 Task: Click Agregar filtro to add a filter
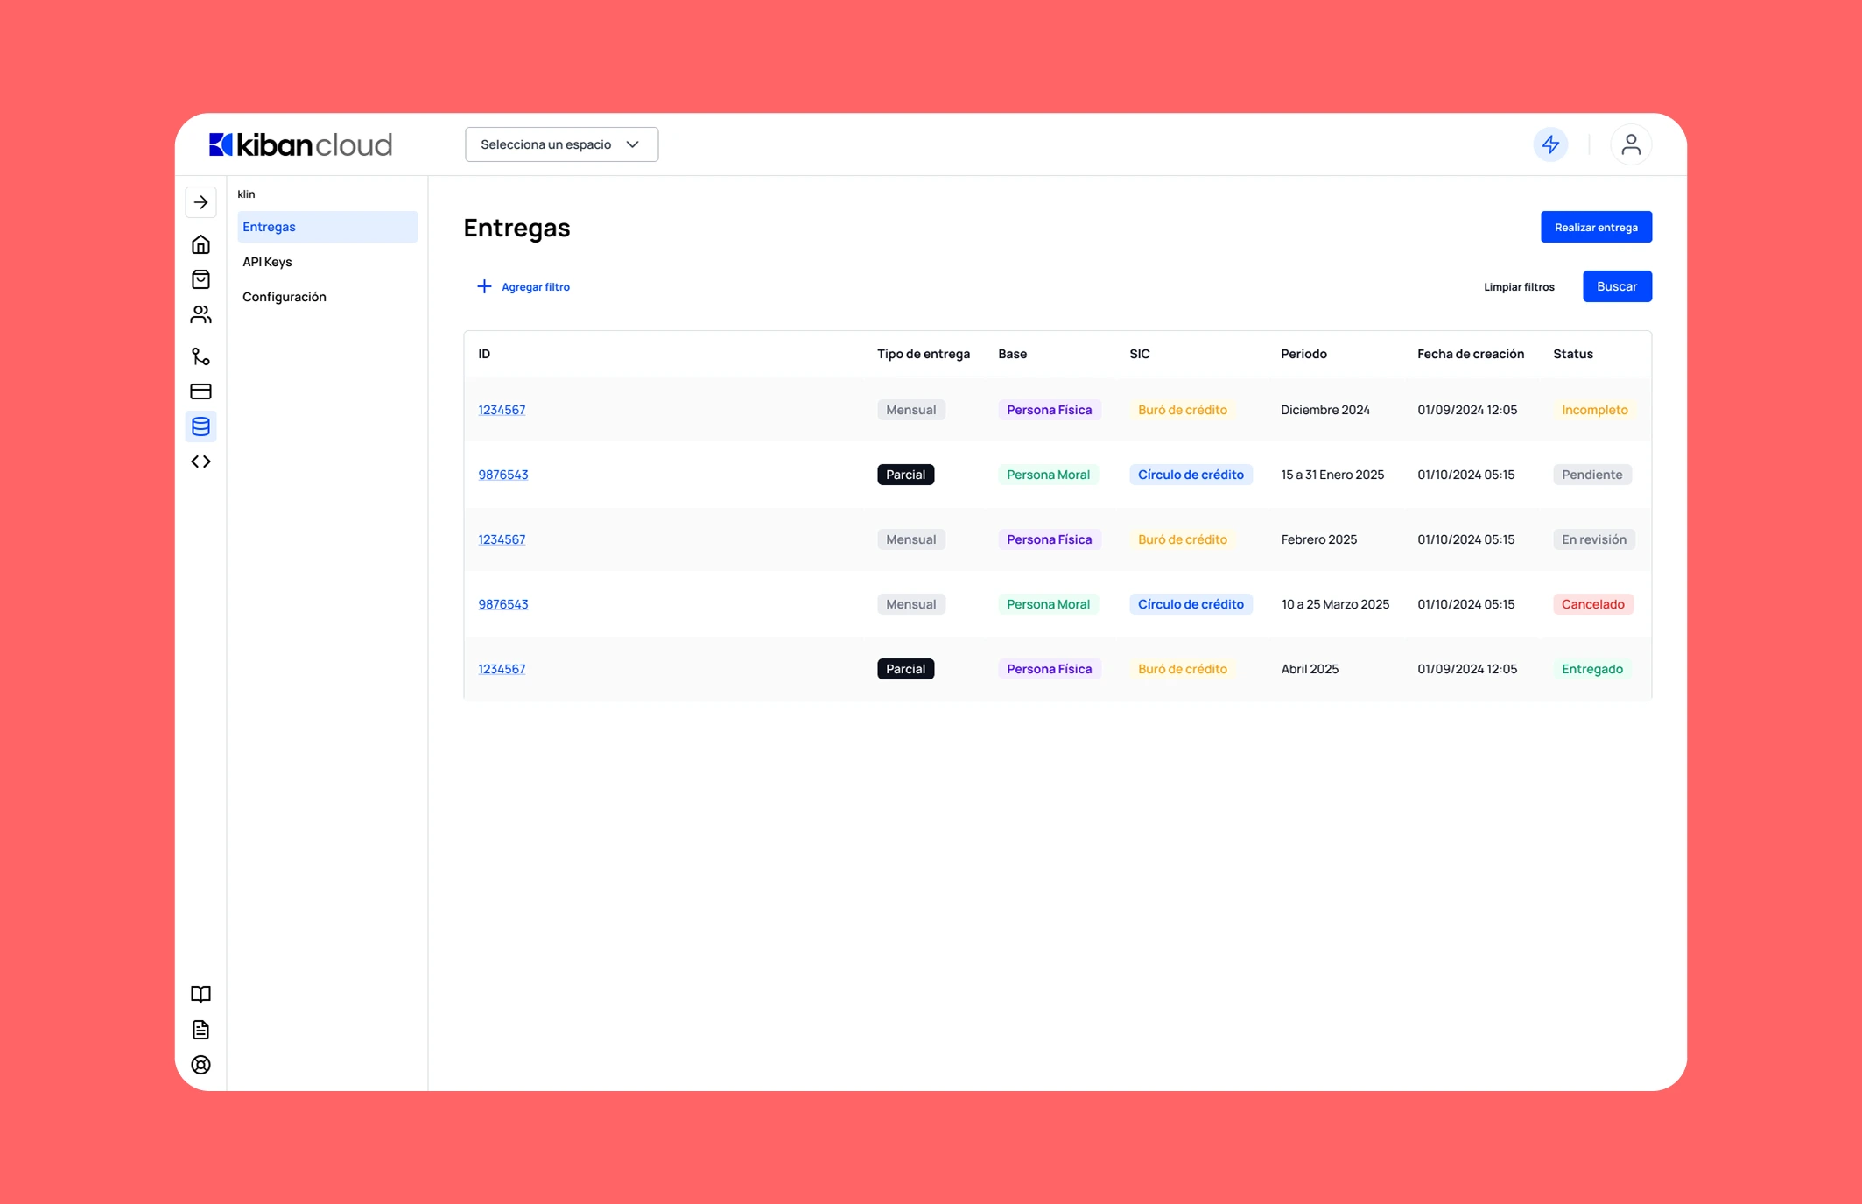pos(523,286)
